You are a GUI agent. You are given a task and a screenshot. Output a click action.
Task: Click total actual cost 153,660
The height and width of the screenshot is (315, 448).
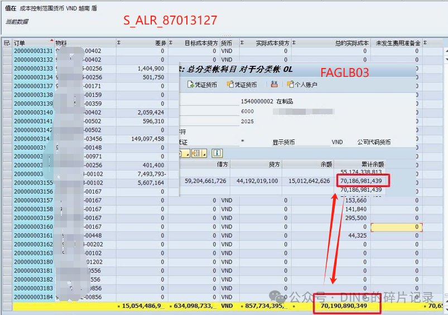356,201
